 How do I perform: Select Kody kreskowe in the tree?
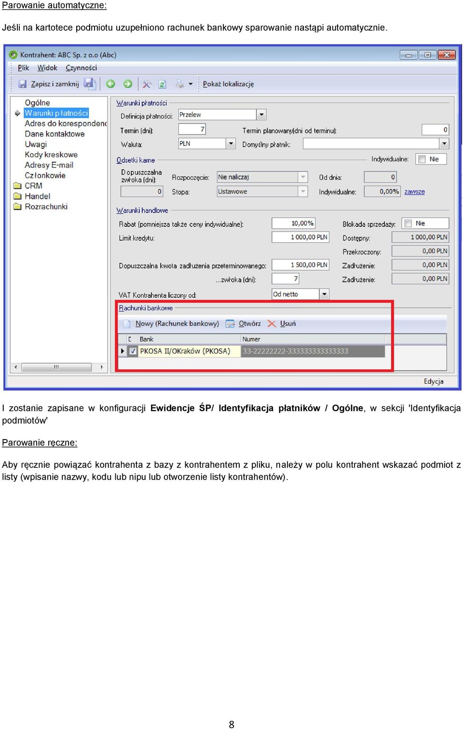point(51,155)
